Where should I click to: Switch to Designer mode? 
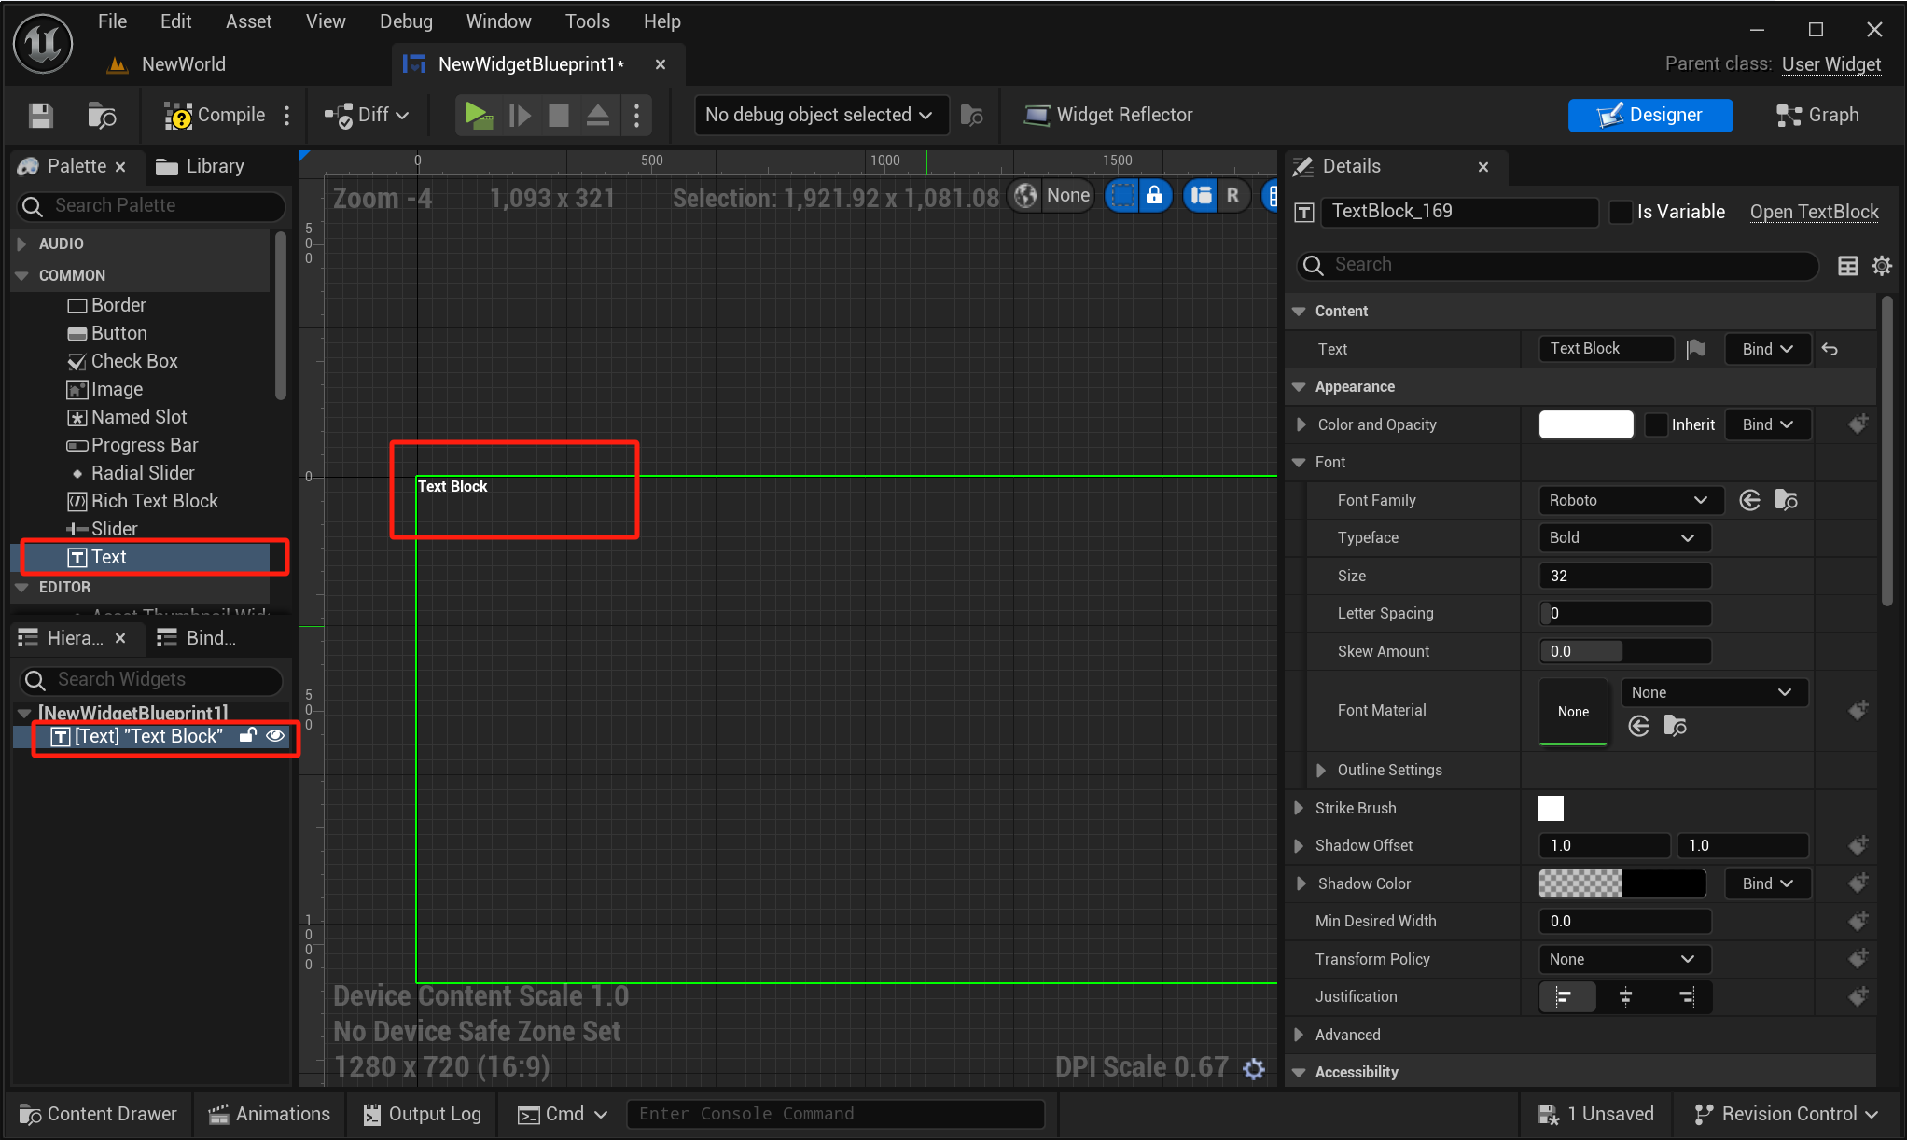1649,115
